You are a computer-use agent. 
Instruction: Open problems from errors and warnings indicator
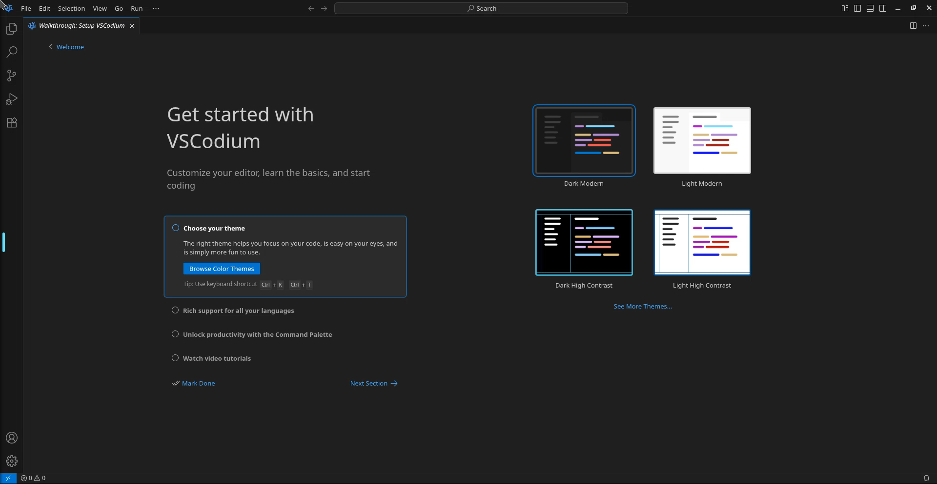[x=33, y=478]
